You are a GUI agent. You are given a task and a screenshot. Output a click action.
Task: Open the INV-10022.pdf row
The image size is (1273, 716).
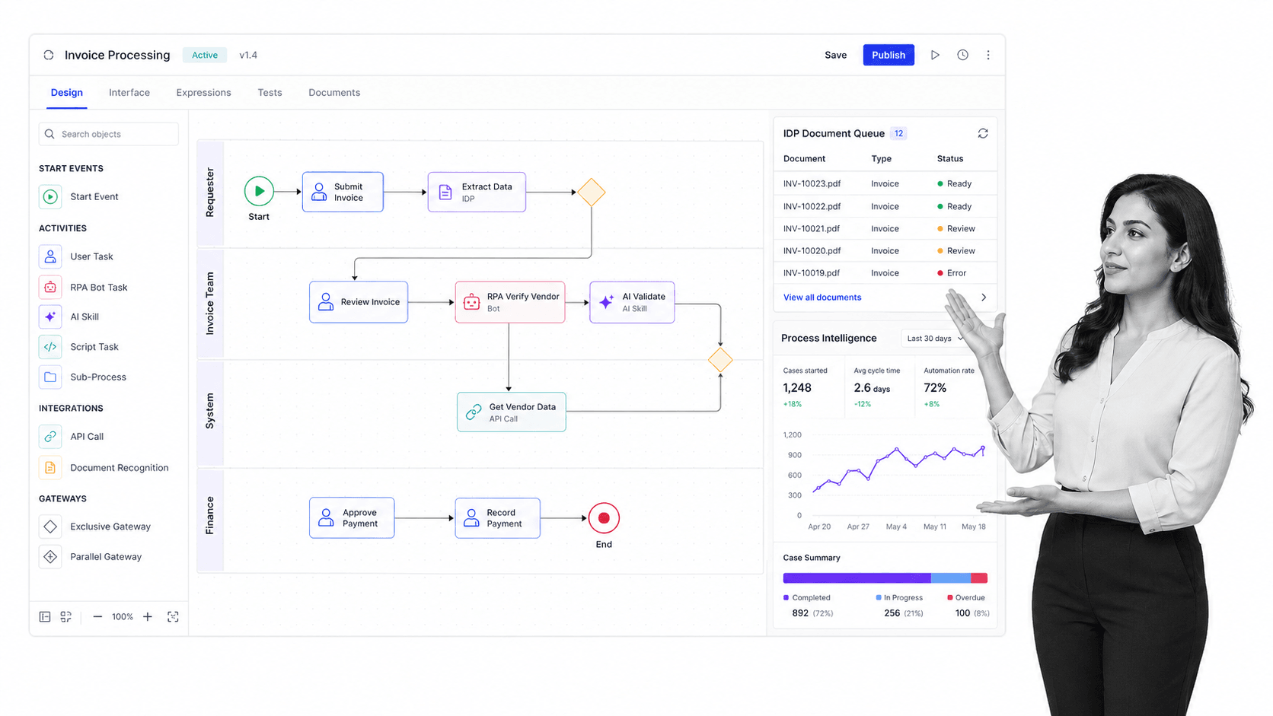coord(885,206)
